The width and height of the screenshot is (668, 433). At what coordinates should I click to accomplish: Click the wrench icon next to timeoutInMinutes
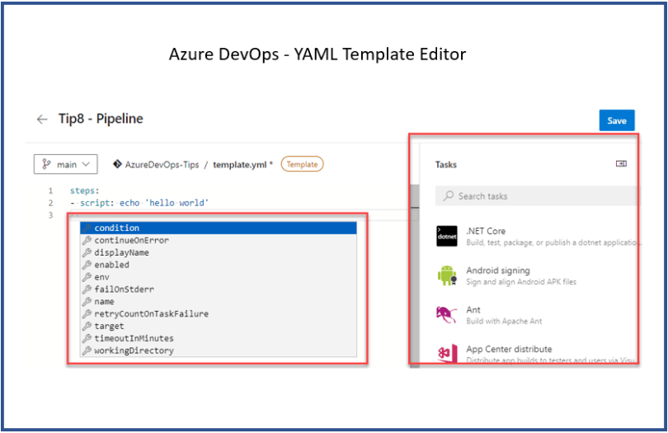(87, 338)
